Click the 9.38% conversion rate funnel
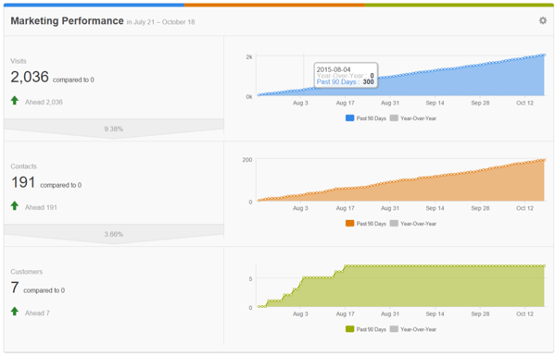Image resolution: width=556 pixels, height=356 pixels. 113,129
